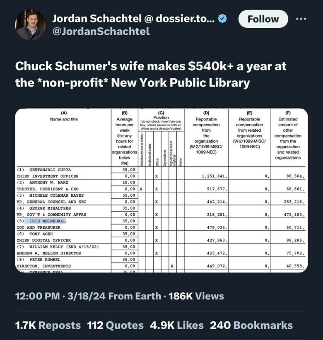
Task: Click Officer X mark in Geetanjali Gupta row
Action: (x=157, y=176)
